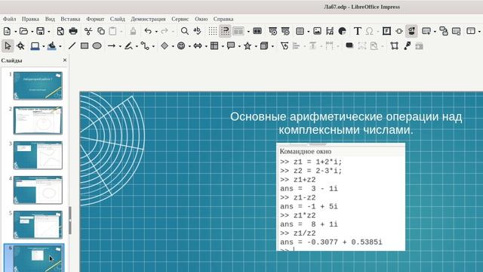Cut selection with scissors icon
This screenshot has width=483, height=272.
(x=88, y=31)
